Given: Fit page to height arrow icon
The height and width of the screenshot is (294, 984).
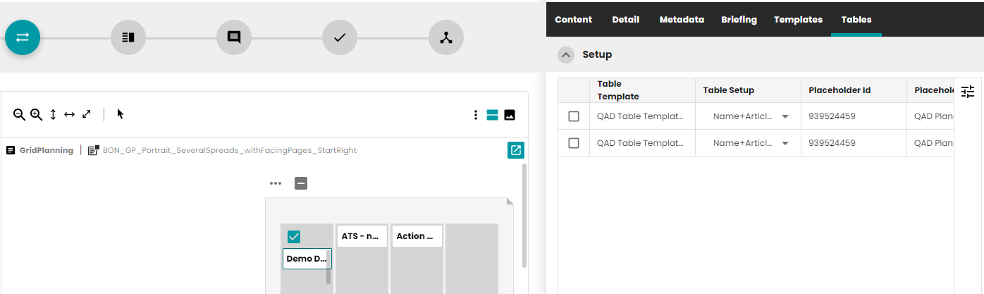Looking at the screenshot, I should [x=53, y=114].
